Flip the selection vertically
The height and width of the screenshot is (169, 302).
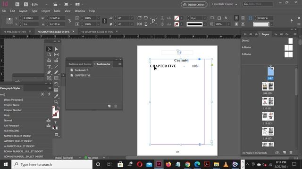pos(146,24)
